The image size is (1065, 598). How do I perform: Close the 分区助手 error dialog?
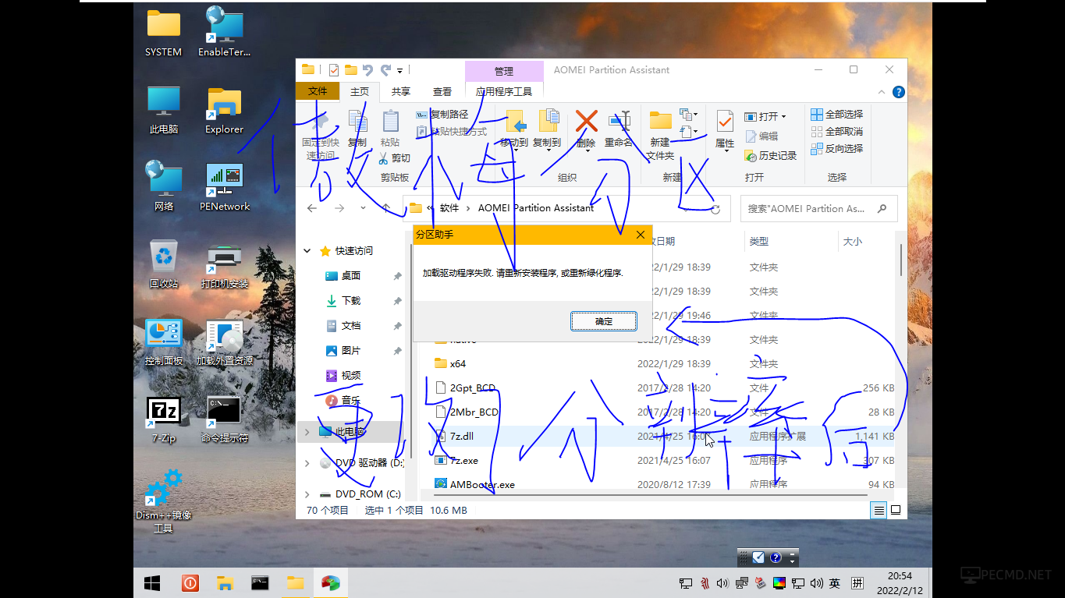tap(641, 235)
